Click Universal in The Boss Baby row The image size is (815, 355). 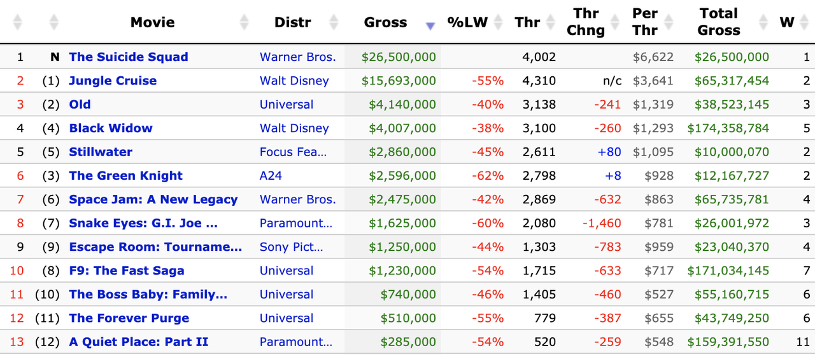(x=287, y=295)
